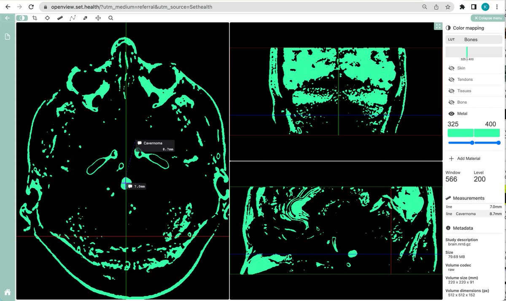
Task: Show the Skin material layer
Action: pos(450,68)
